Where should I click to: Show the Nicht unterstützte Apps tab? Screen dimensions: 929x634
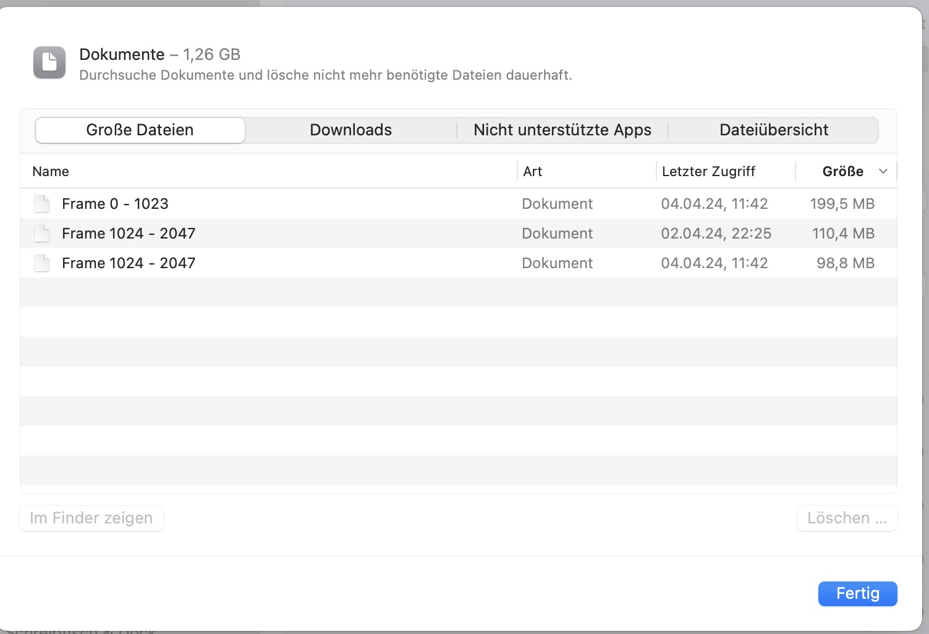tap(562, 130)
